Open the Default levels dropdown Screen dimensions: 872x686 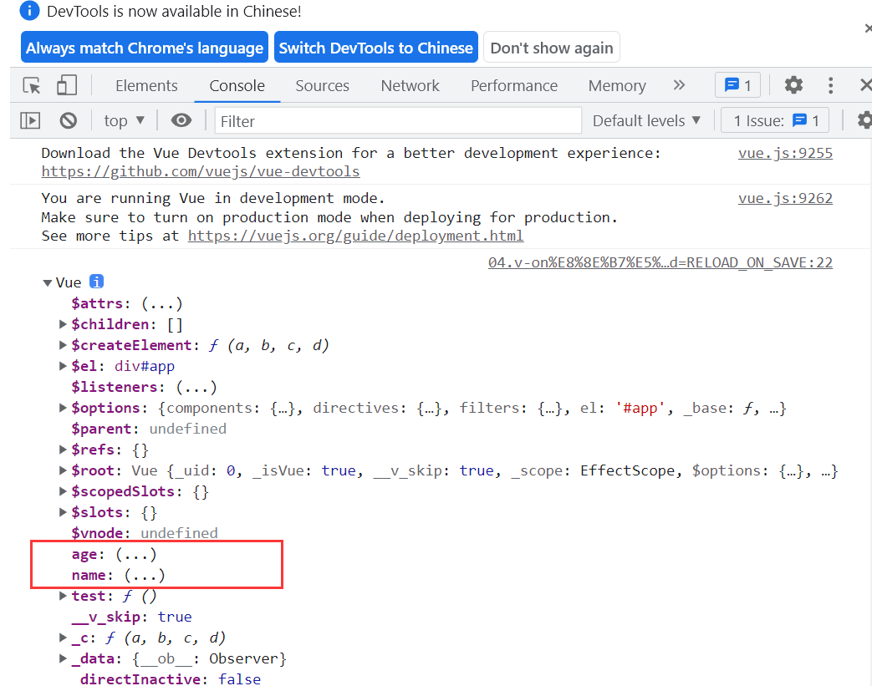pos(646,121)
